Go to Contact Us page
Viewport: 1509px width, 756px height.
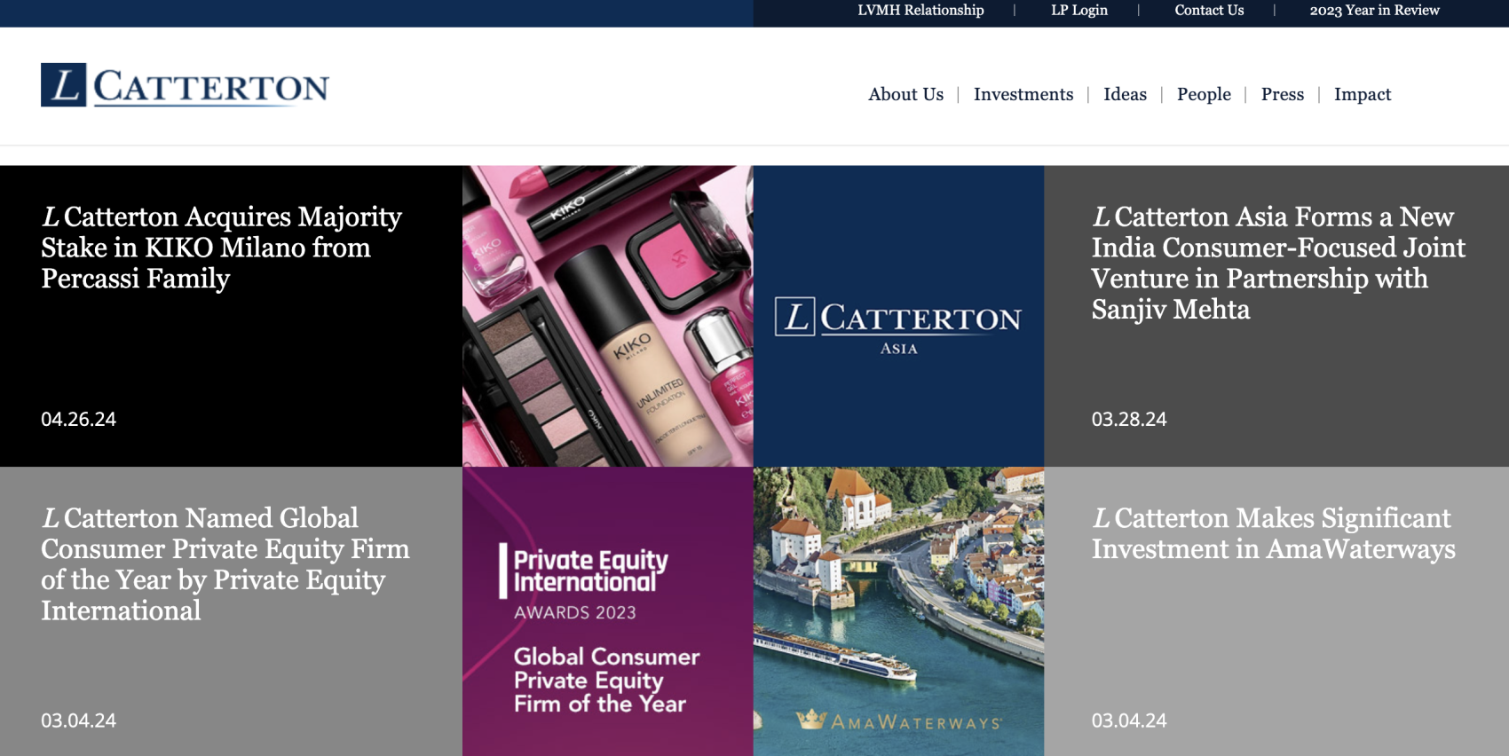pos(1209,11)
